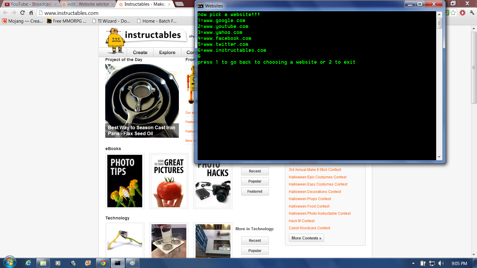The width and height of the screenshot is (477, 268).
Task: Bookmark this page with the star icon
Action: [x=453, y=13]
